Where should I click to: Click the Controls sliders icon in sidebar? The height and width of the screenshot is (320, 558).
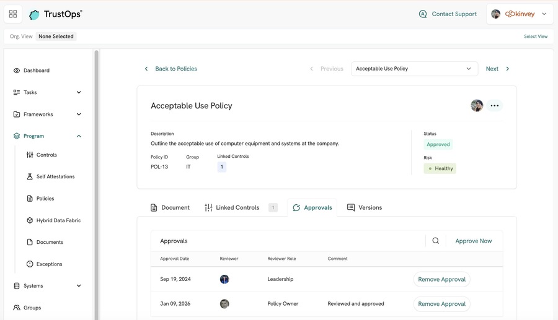pos(30,155)
